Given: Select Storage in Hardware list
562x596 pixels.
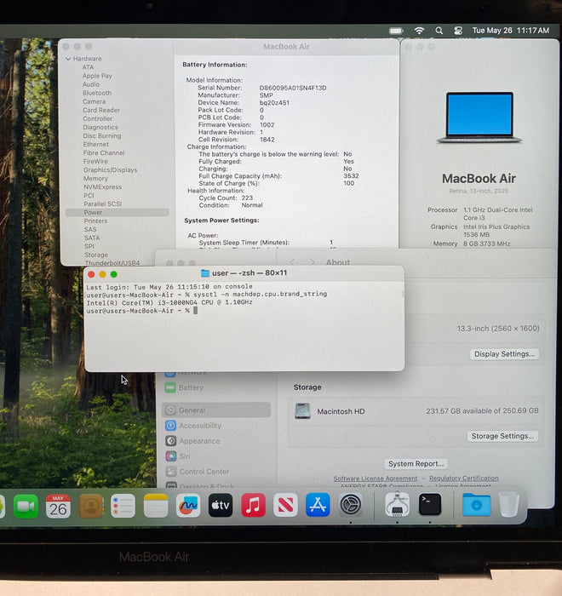Looking at the screenshot, I should [x=96, y=255].
